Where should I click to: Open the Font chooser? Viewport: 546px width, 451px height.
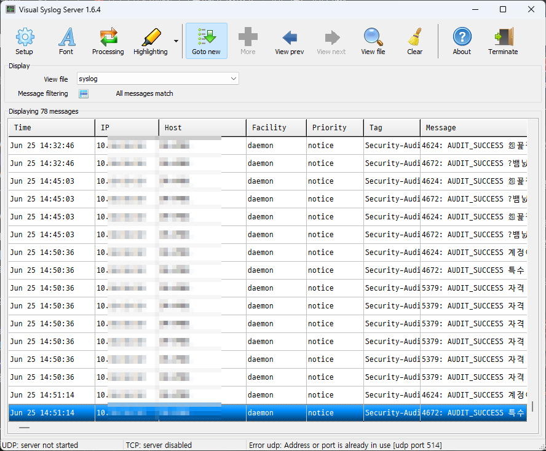[x=66, y=41]
